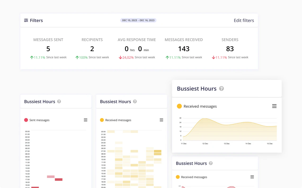Click the help icon beside the left Bussiest Hours title
The image size is (302, 188).
(59, 101)
